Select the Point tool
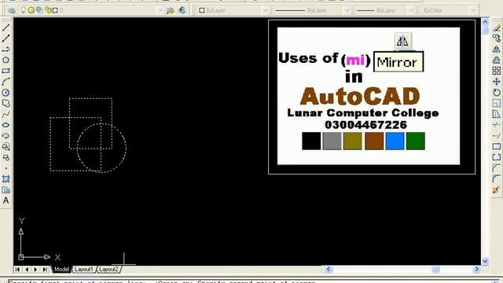503x283 pixels. tap(6, 168)
